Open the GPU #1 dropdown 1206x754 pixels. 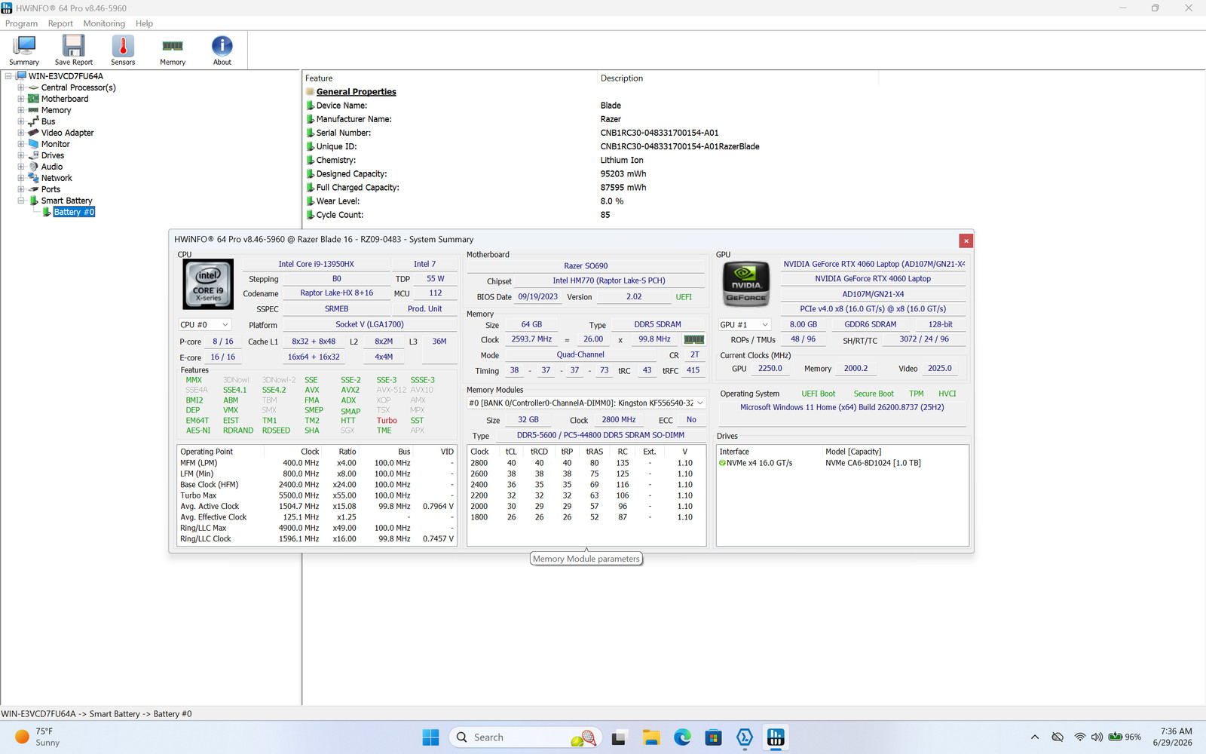pos(745,325)
